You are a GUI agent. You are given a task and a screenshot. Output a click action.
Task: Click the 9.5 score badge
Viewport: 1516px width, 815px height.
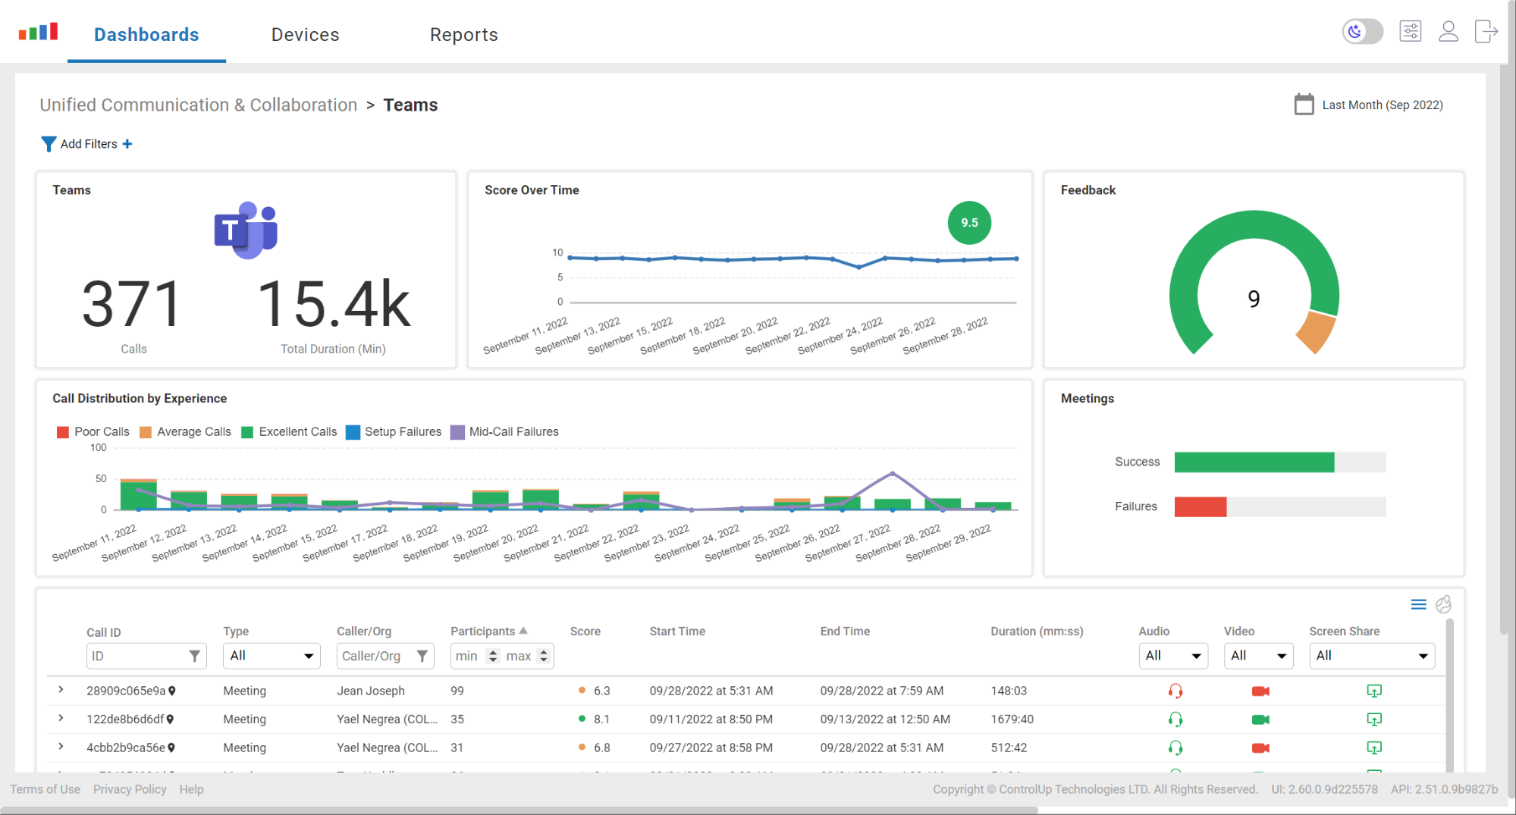(x=969, y=223)
